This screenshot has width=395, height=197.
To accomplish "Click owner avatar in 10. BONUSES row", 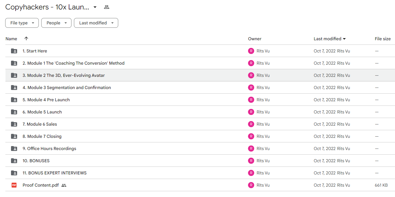I will click(x=251, y=161).
